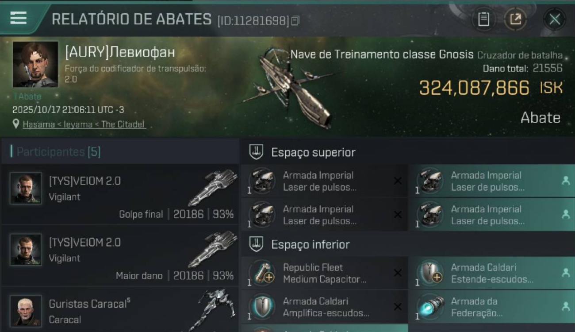This screenshot has height=332, width=575.
Task: Copy the kill report ID icon
Action: 295,20
